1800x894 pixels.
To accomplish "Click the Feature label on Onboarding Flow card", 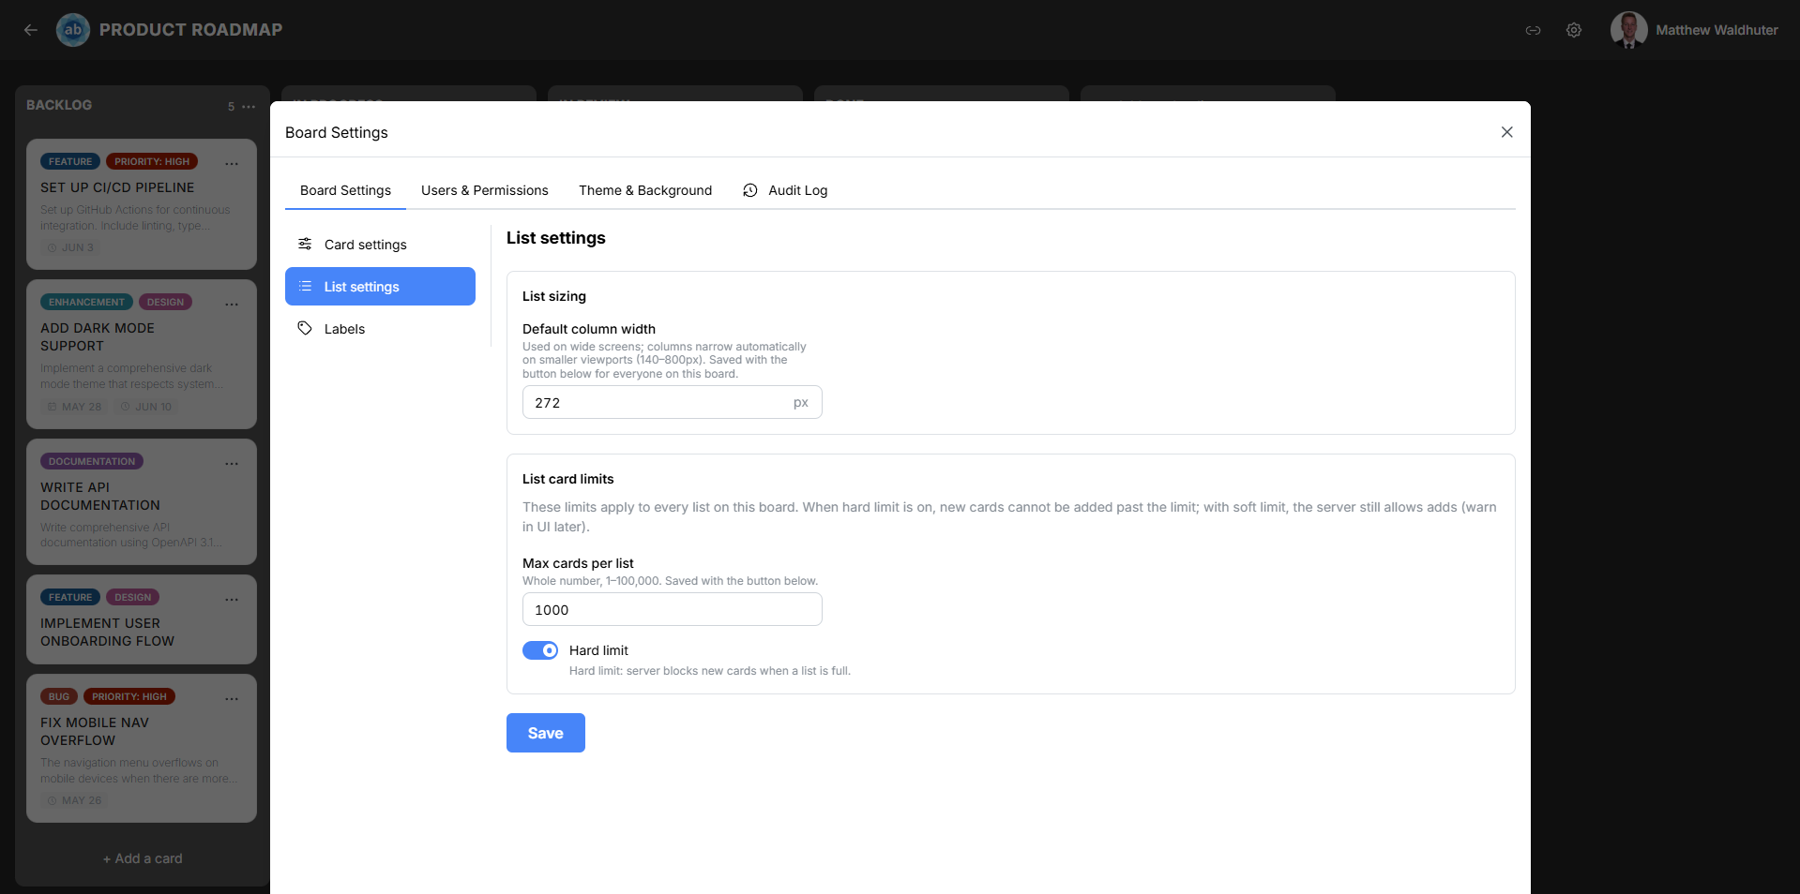I will click(70, 597).
